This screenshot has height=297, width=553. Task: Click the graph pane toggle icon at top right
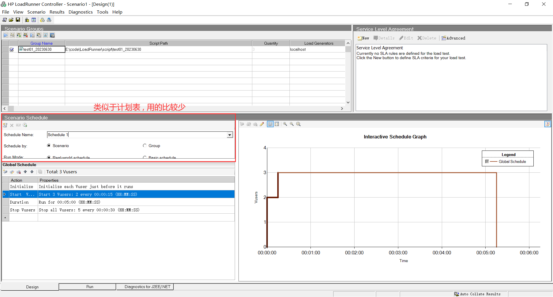click(548, 124)
